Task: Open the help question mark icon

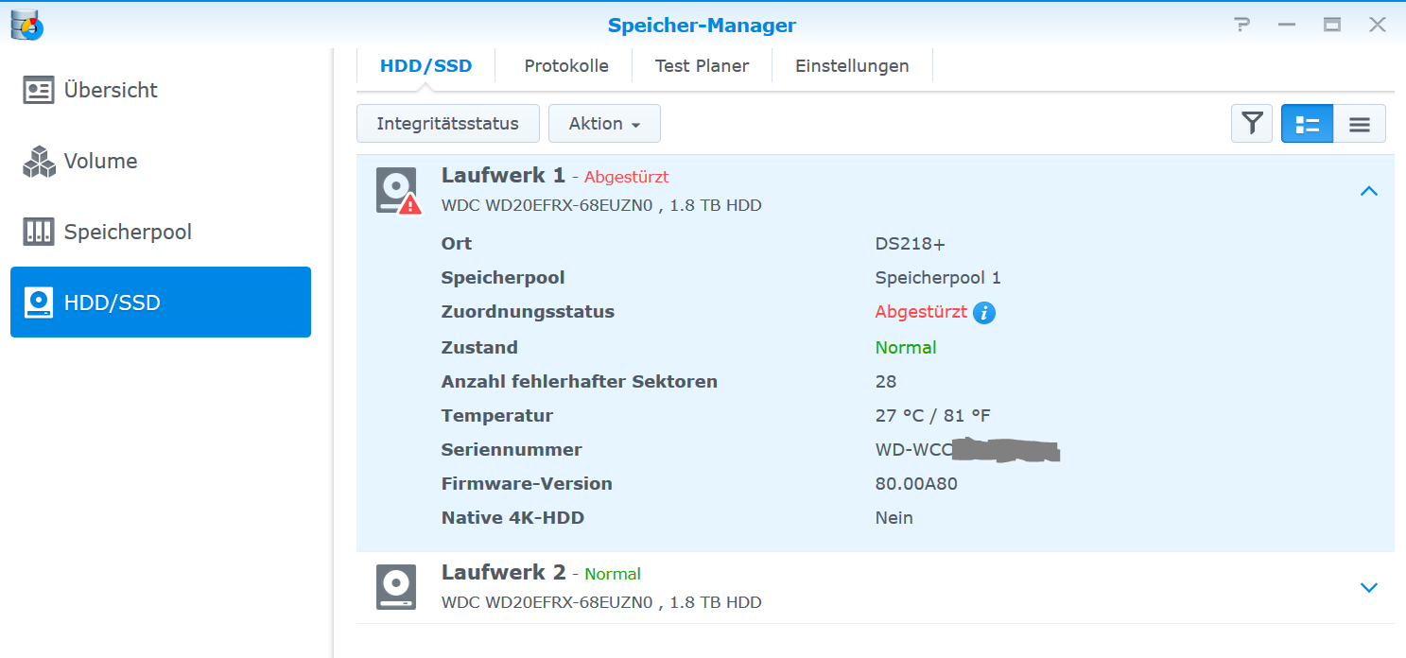Action: pos(1242,25)
